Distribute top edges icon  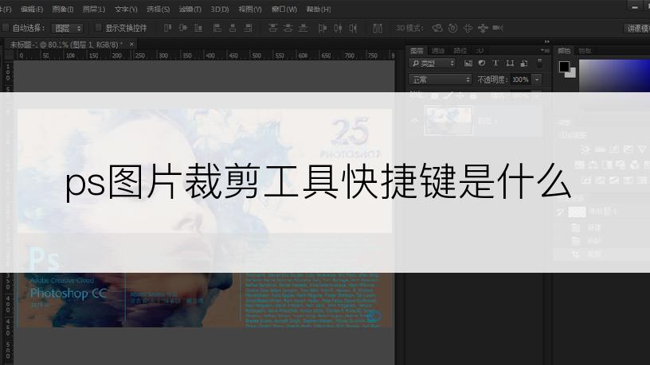pyautogui.click(x=272, y=28)
